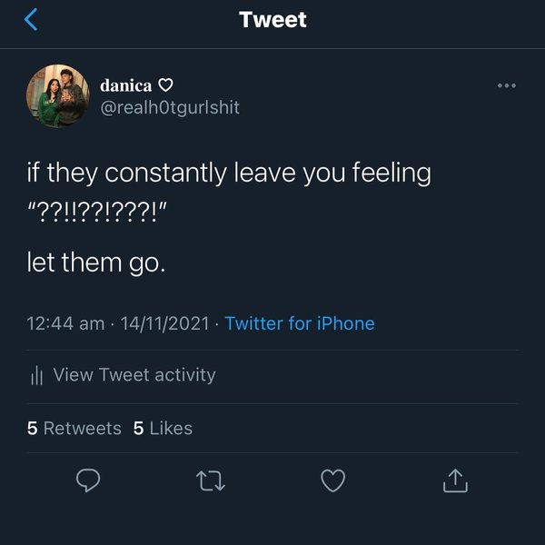The width and height of the screenshot is (545, 545).
Task: Click the Twitter for iPhone link
Action: (300, 323)
